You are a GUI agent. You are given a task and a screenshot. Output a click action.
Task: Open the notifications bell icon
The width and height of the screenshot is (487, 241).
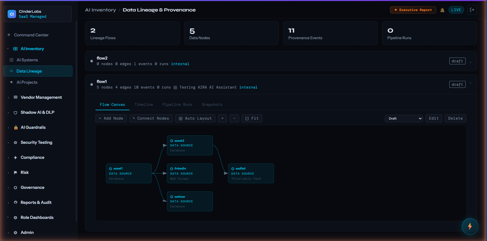pos(442,10)
